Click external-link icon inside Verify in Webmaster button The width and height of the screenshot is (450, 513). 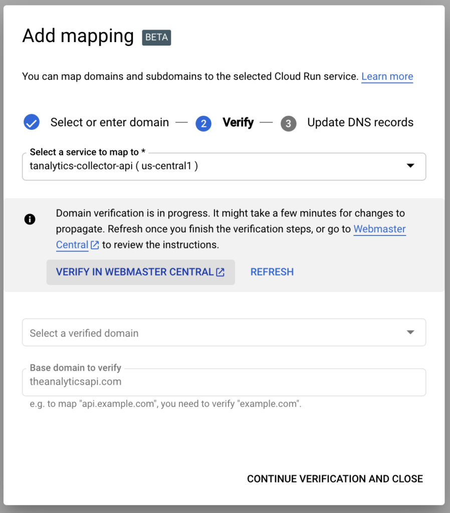[x=220, y=272]
